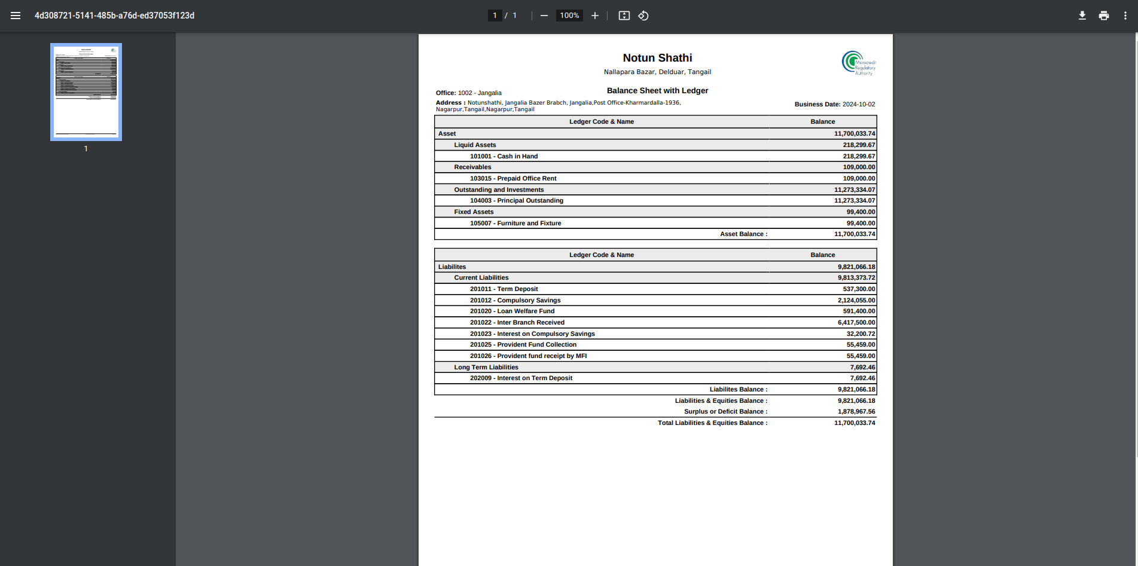Click '201020 - Loan Welfare Fund' entry

(512, 311)
